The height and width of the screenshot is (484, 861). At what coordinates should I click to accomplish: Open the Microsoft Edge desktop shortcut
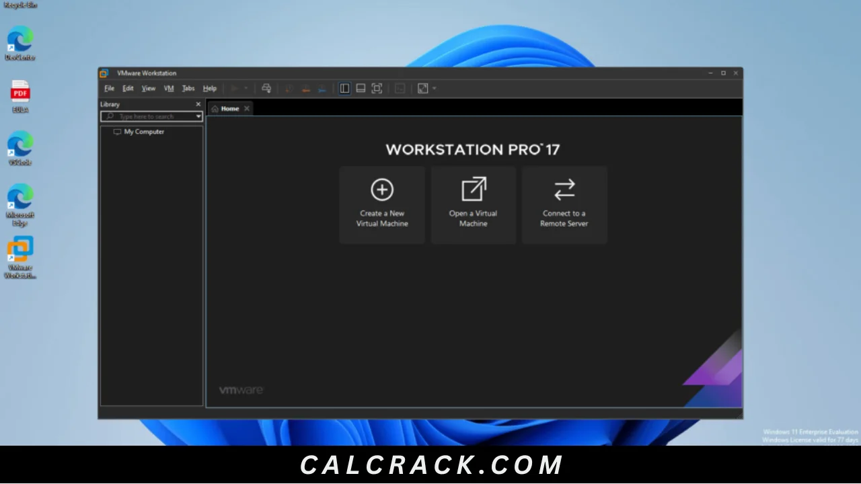tap(20, 205)
